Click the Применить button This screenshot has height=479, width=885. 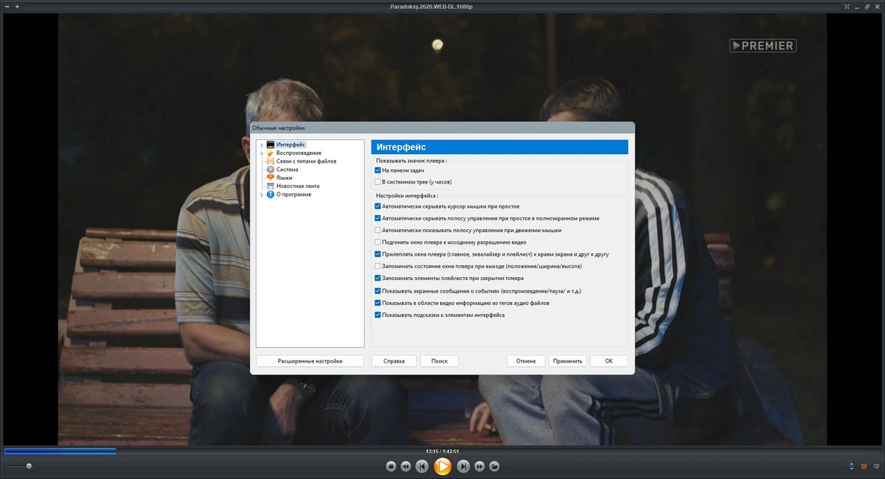568,361
